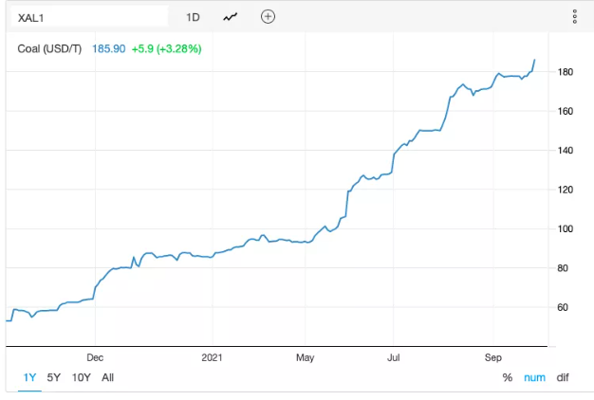
Task: Open the three-dot more options menu
Action: pyautogui.click(x=574, y=17)
